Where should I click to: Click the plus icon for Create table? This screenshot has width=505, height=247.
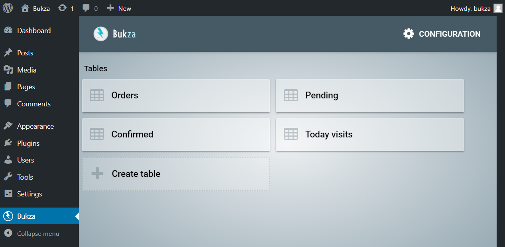point(97,174)
